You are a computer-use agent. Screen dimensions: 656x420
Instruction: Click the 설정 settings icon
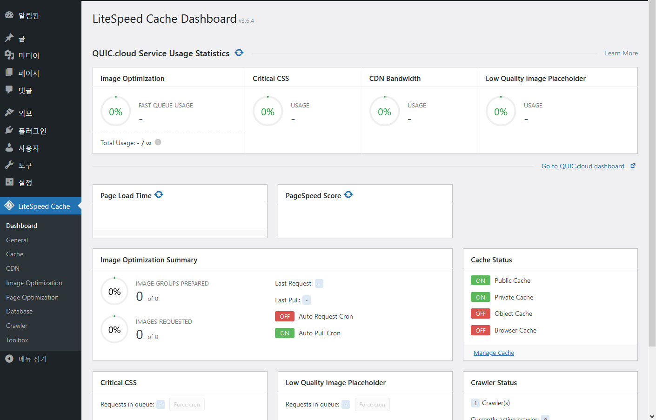pos(9,182)
